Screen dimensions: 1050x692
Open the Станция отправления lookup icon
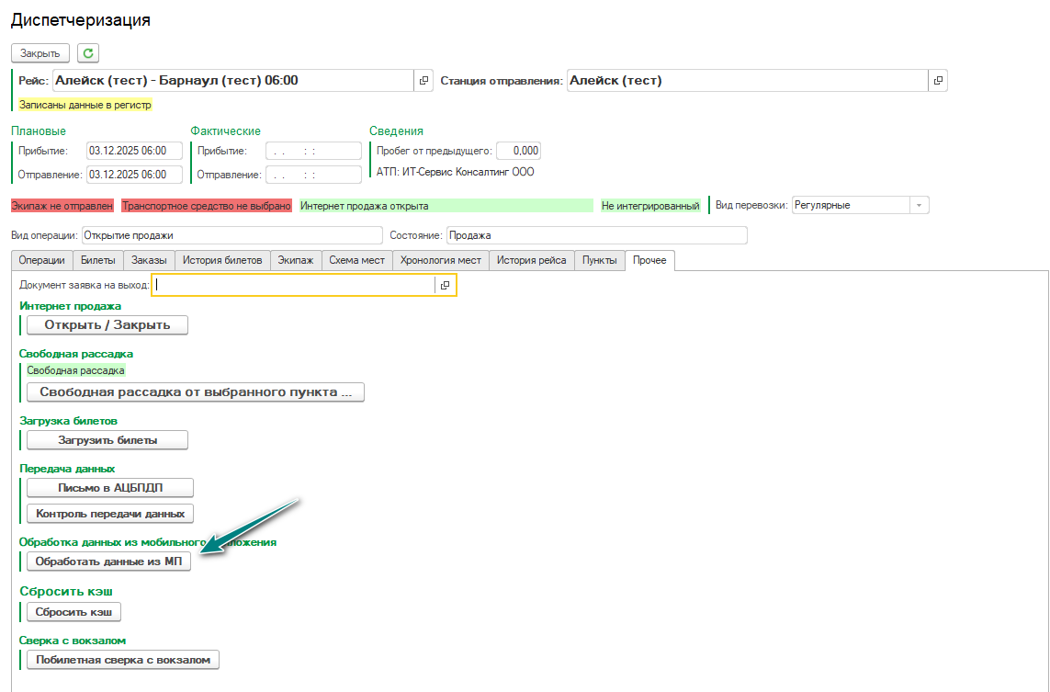click(937, 81)
